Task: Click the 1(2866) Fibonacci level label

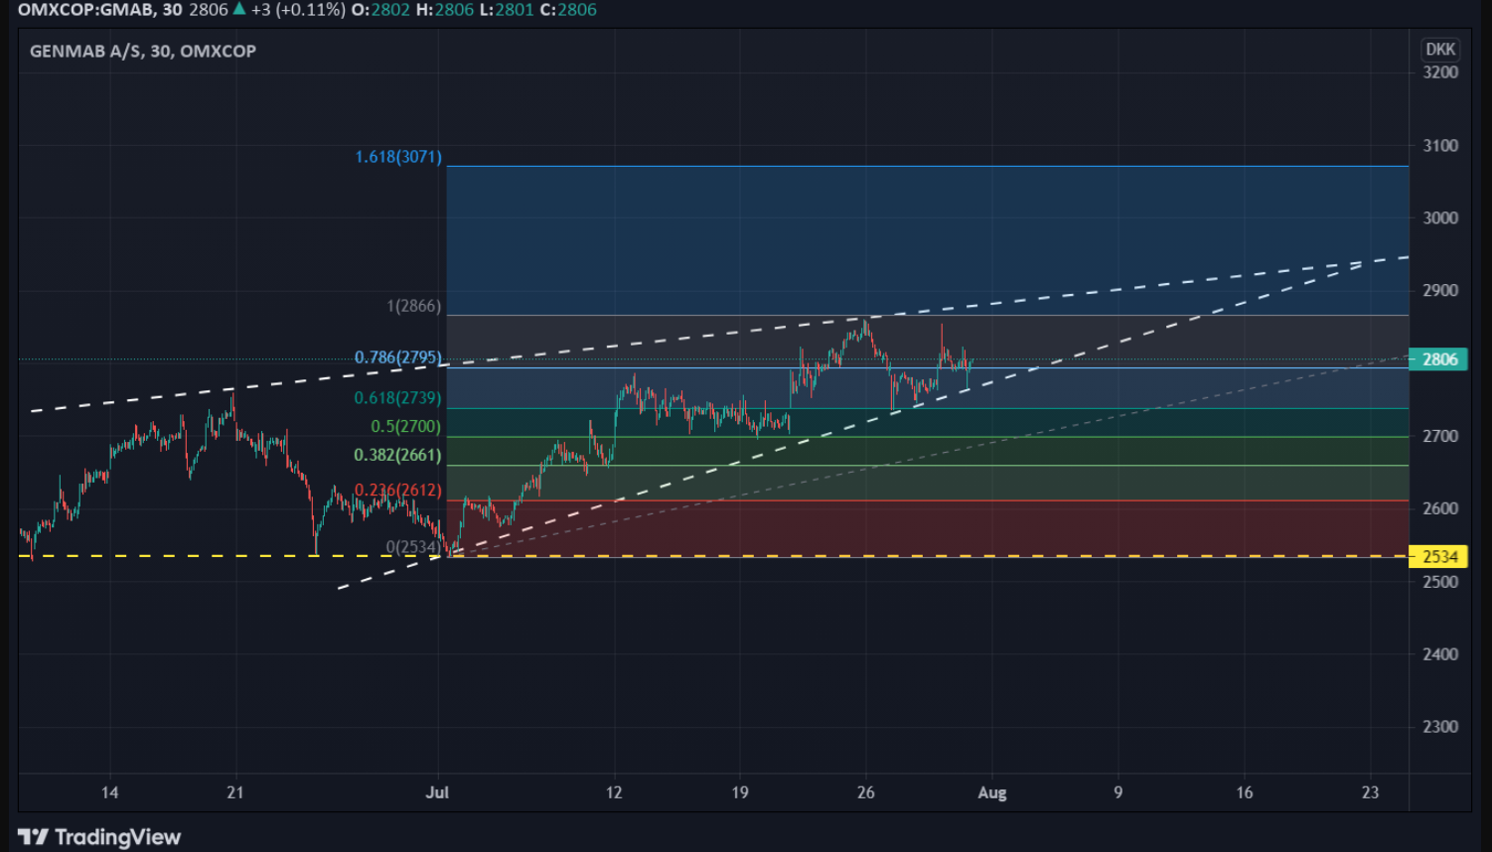Action: 414,306
